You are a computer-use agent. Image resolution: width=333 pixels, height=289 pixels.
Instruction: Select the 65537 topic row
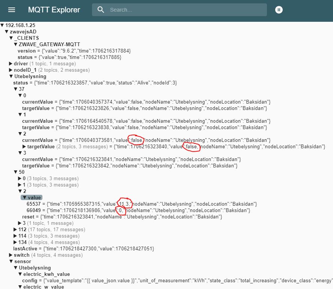[x=142, y=204]
